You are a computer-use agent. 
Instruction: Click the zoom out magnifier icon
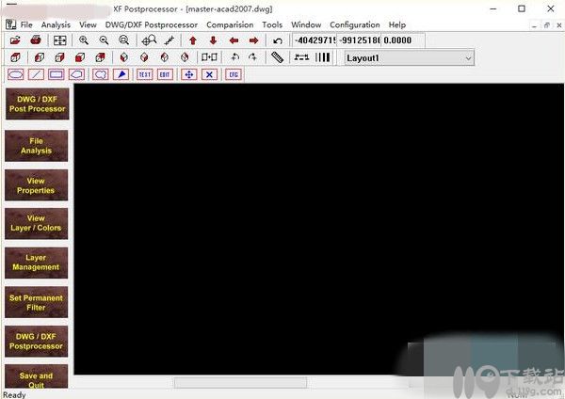pyautogui.click(x=105, y=40)
